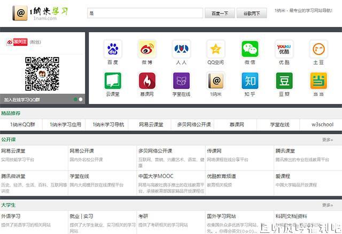This screenshot has height=234, width=342.
Task: Open the Baidu (百度) paw icon
Action: click(113, 49)
